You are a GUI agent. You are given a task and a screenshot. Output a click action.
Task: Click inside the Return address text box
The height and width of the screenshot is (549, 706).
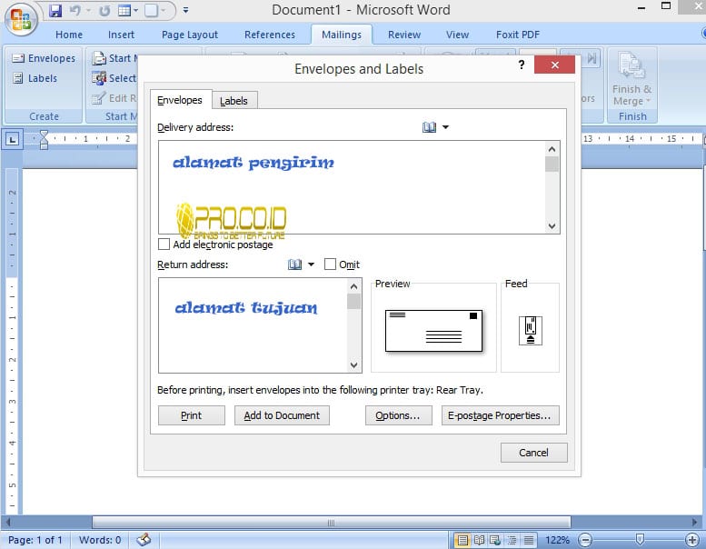pyautogui.click(x=253, y=325)
